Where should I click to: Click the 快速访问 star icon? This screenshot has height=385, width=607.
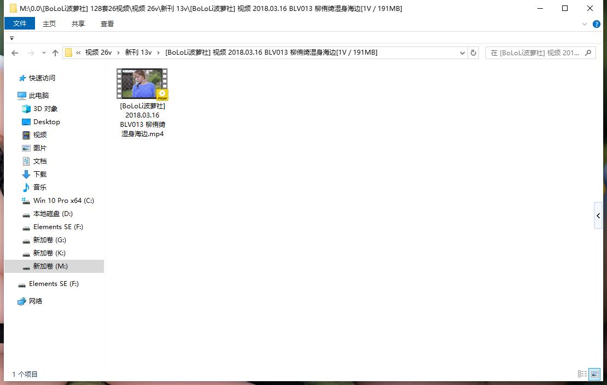(x=22, y=78)
